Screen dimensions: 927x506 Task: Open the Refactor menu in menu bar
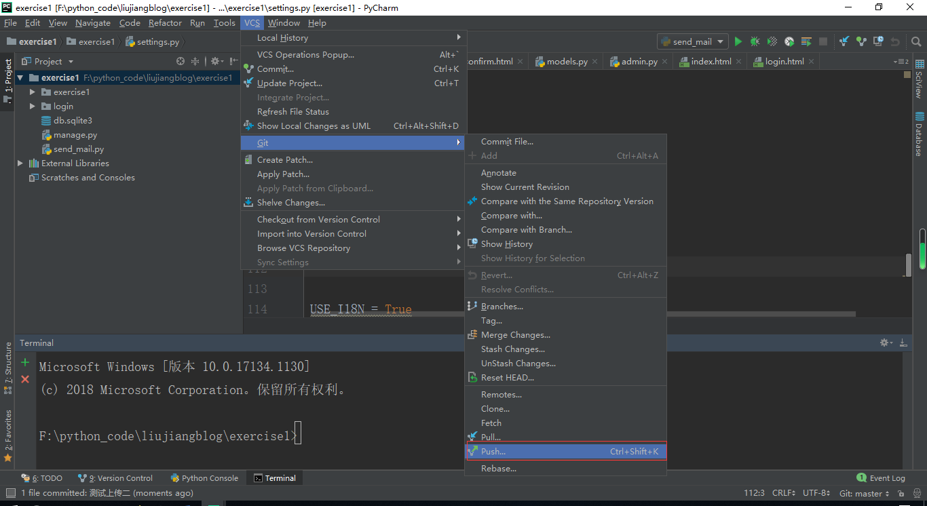pos(166,23)
